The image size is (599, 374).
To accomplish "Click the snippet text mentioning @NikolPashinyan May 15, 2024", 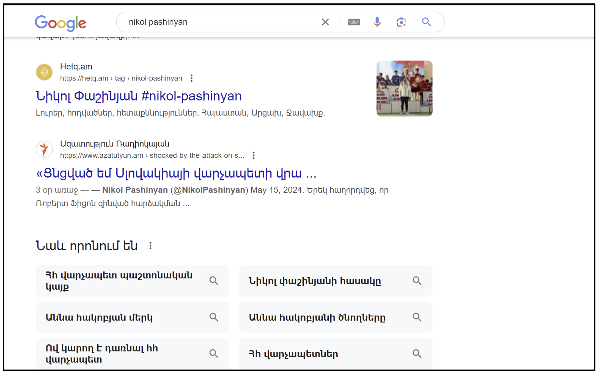I will [x=212, y=197].
